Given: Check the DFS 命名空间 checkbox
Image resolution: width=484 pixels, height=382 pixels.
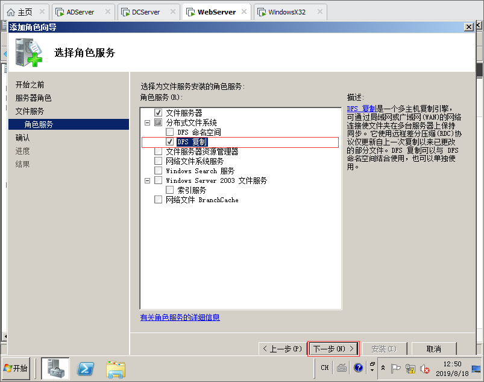Looking at the screenshot, I should 170,132.
